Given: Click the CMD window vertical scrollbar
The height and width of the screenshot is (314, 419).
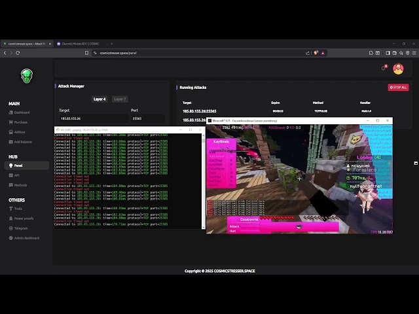Looking at the screenshot, I should click(204, 181).
